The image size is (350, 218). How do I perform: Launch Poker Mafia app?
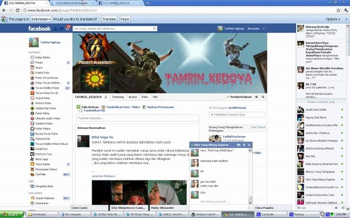tap(42, 113)
